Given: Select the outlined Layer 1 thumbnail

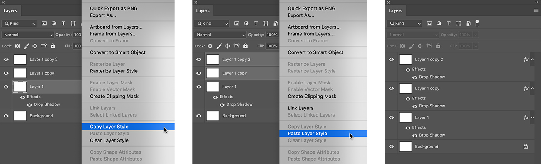Looking at the screenshot, I should click(x=20, y=87).
